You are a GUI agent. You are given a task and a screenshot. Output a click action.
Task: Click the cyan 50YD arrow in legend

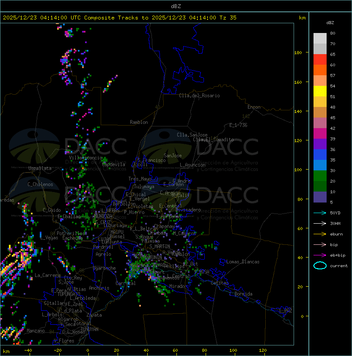click(320, 213)
